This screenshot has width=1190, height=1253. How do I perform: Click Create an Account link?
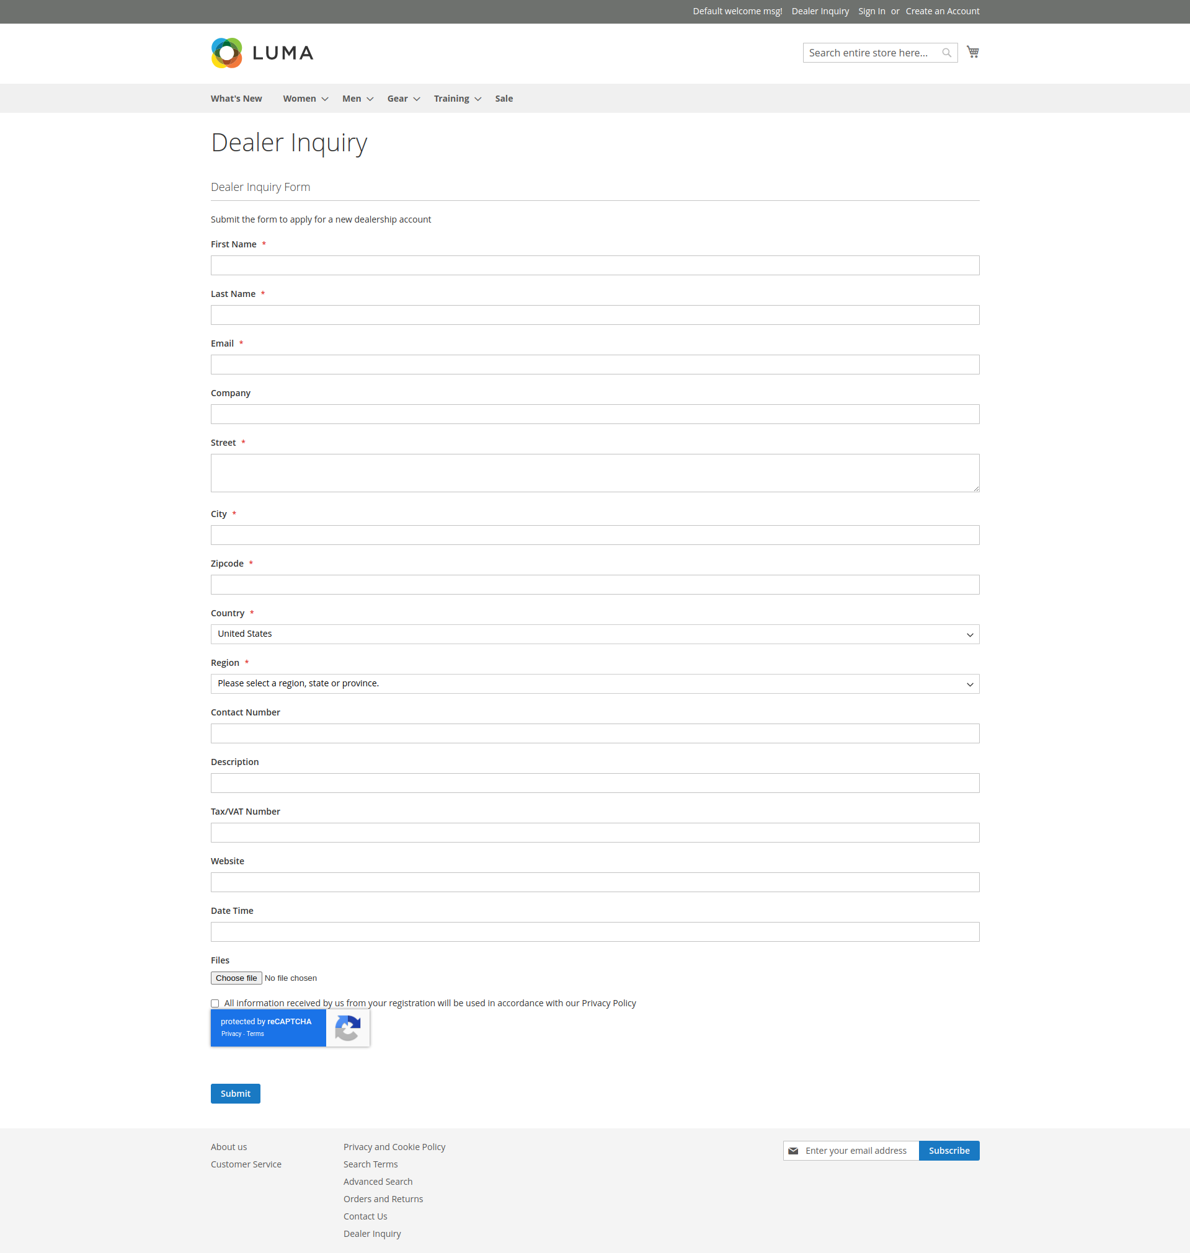point(942,11)
